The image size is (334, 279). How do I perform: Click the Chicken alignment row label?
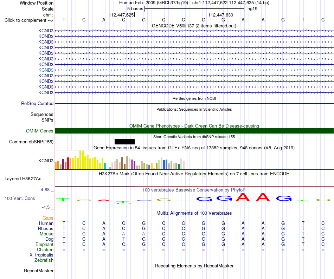pyautogui.click(x=45, y=249)
